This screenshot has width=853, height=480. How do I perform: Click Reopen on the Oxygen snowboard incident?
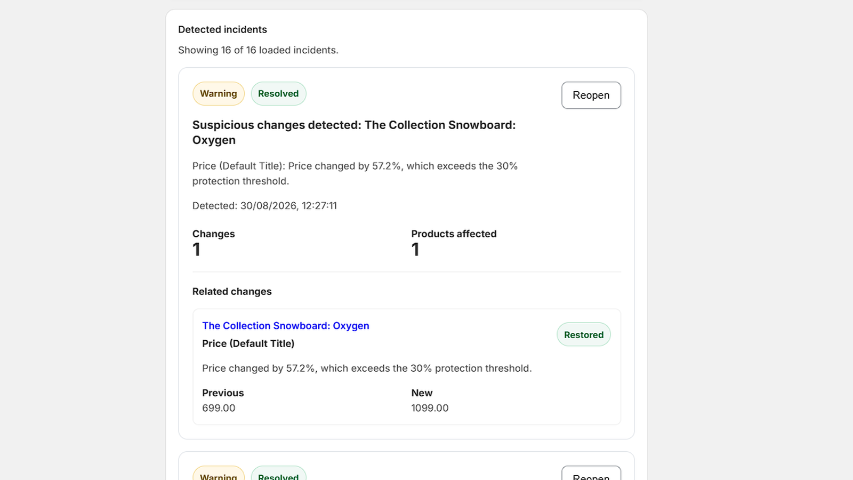pos(591,95)
